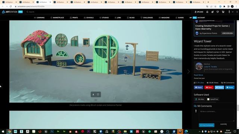Viewport: 239px width, 134px height.
Task: Click the user avatar in header
Action: pos(229,12)
